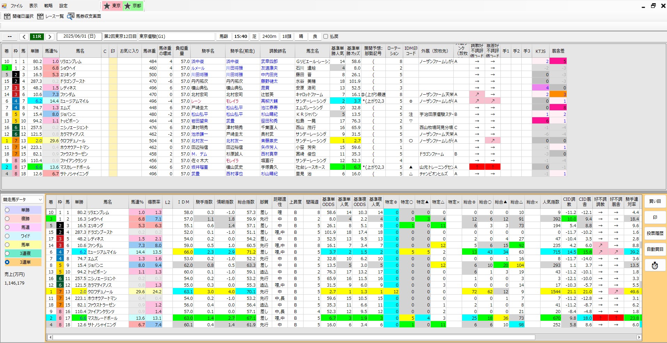Screen dimensions: 667x343
Task: Enable the 払戻 checkbox
Action: (x=325, y=37)
